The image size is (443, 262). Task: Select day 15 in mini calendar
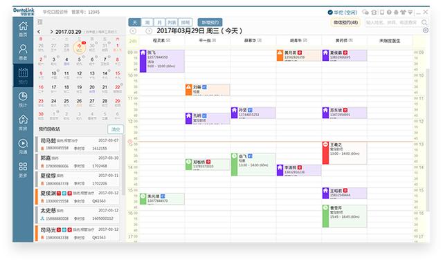(x=118, y=75)
